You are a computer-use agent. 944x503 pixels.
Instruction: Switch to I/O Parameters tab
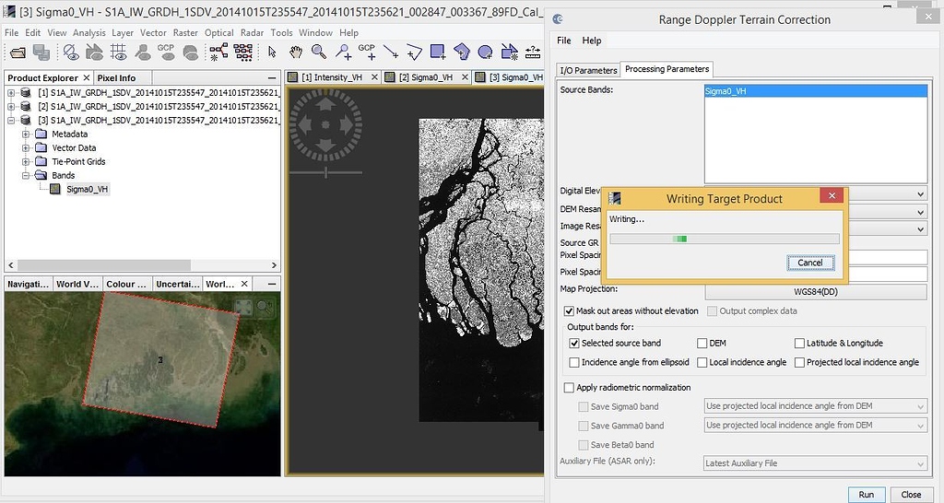(x=588, y=70)
